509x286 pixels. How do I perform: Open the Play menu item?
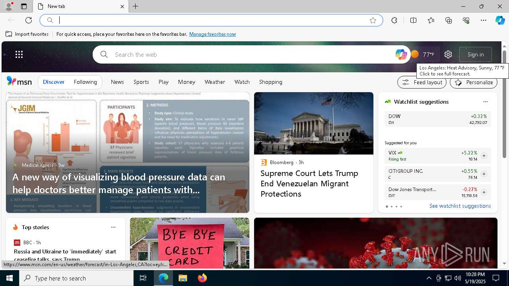163,82
